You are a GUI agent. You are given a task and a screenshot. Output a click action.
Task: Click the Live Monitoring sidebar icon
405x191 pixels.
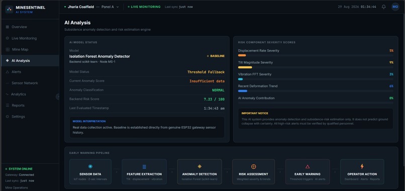tap(7, 38)
